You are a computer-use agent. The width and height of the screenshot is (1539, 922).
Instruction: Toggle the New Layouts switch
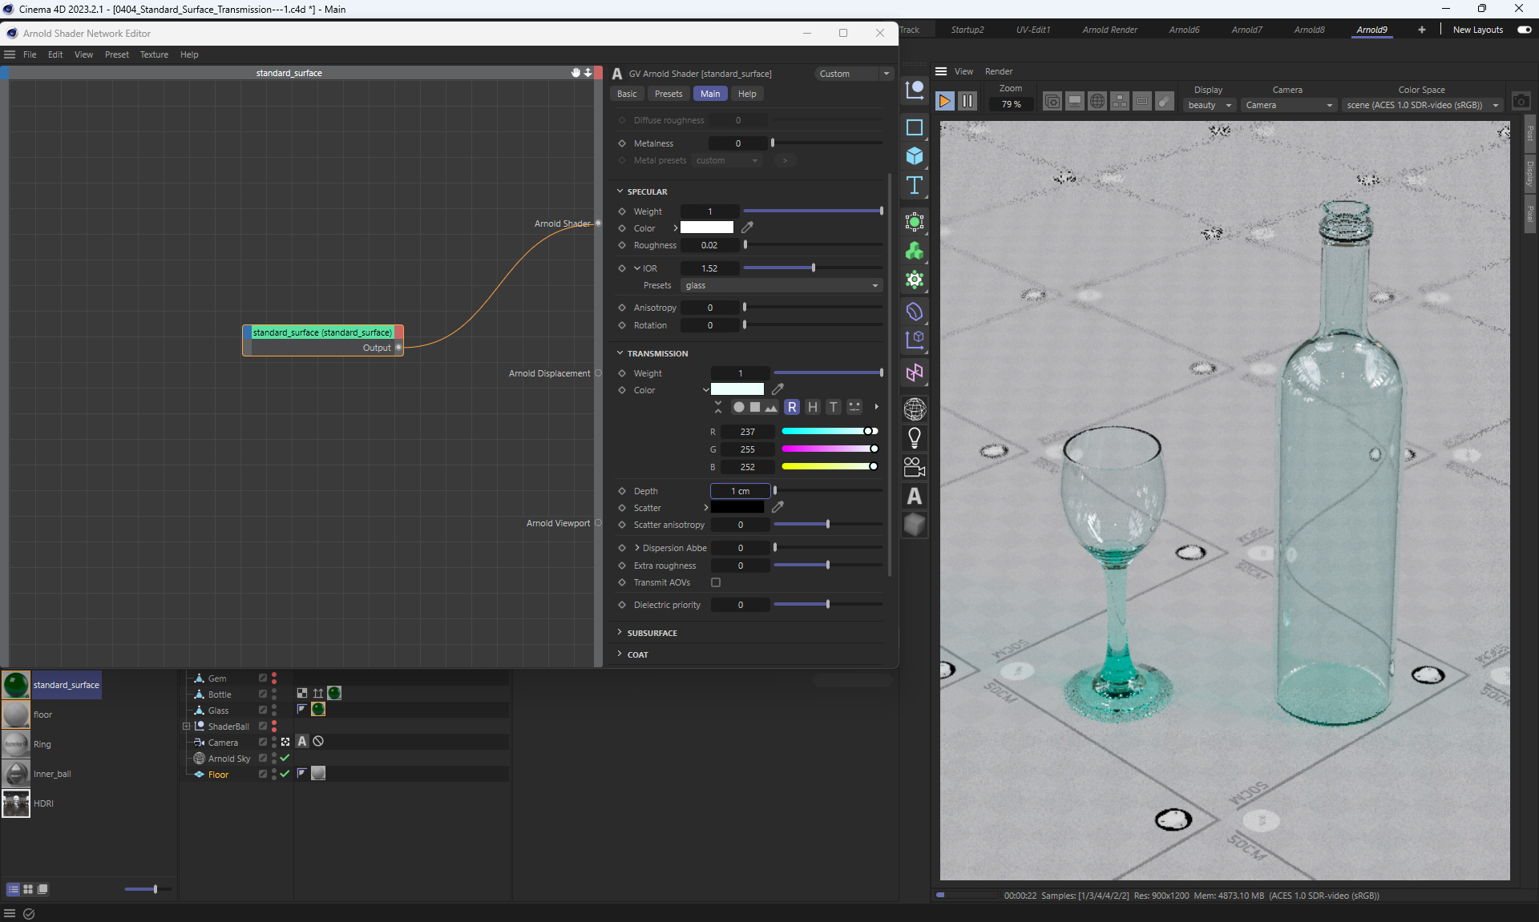1524,30
